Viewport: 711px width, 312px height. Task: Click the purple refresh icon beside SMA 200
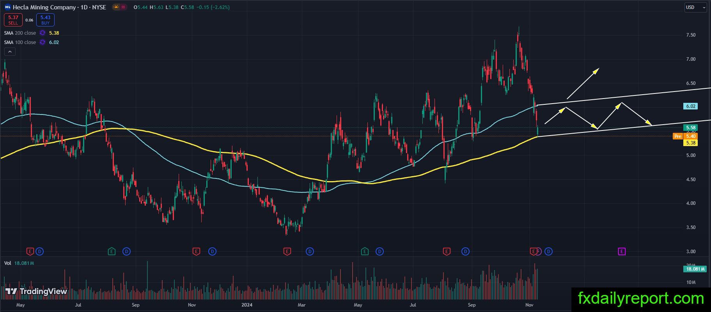[43, 33]
